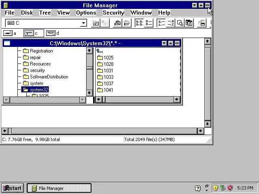
Task: Switch to Name-only view icon
Action: click(x=139, y=23)
